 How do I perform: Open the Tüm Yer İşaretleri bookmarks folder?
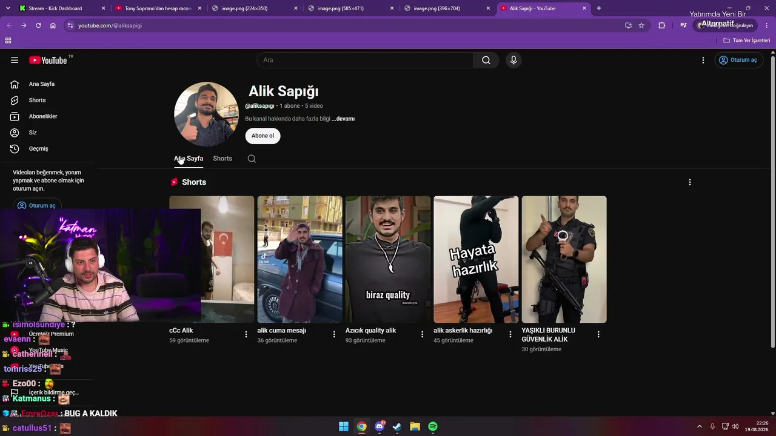coord(747,41)
